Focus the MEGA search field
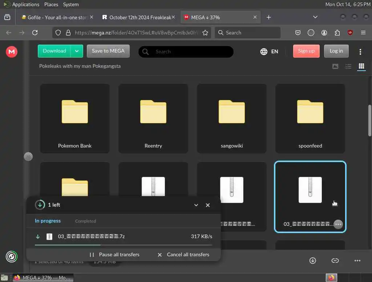 click(186, 51)
